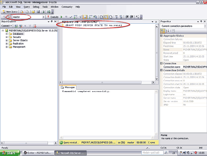207x156 pixels.
Task: Click the green Debug play icon
Action: tap(62, 17)
